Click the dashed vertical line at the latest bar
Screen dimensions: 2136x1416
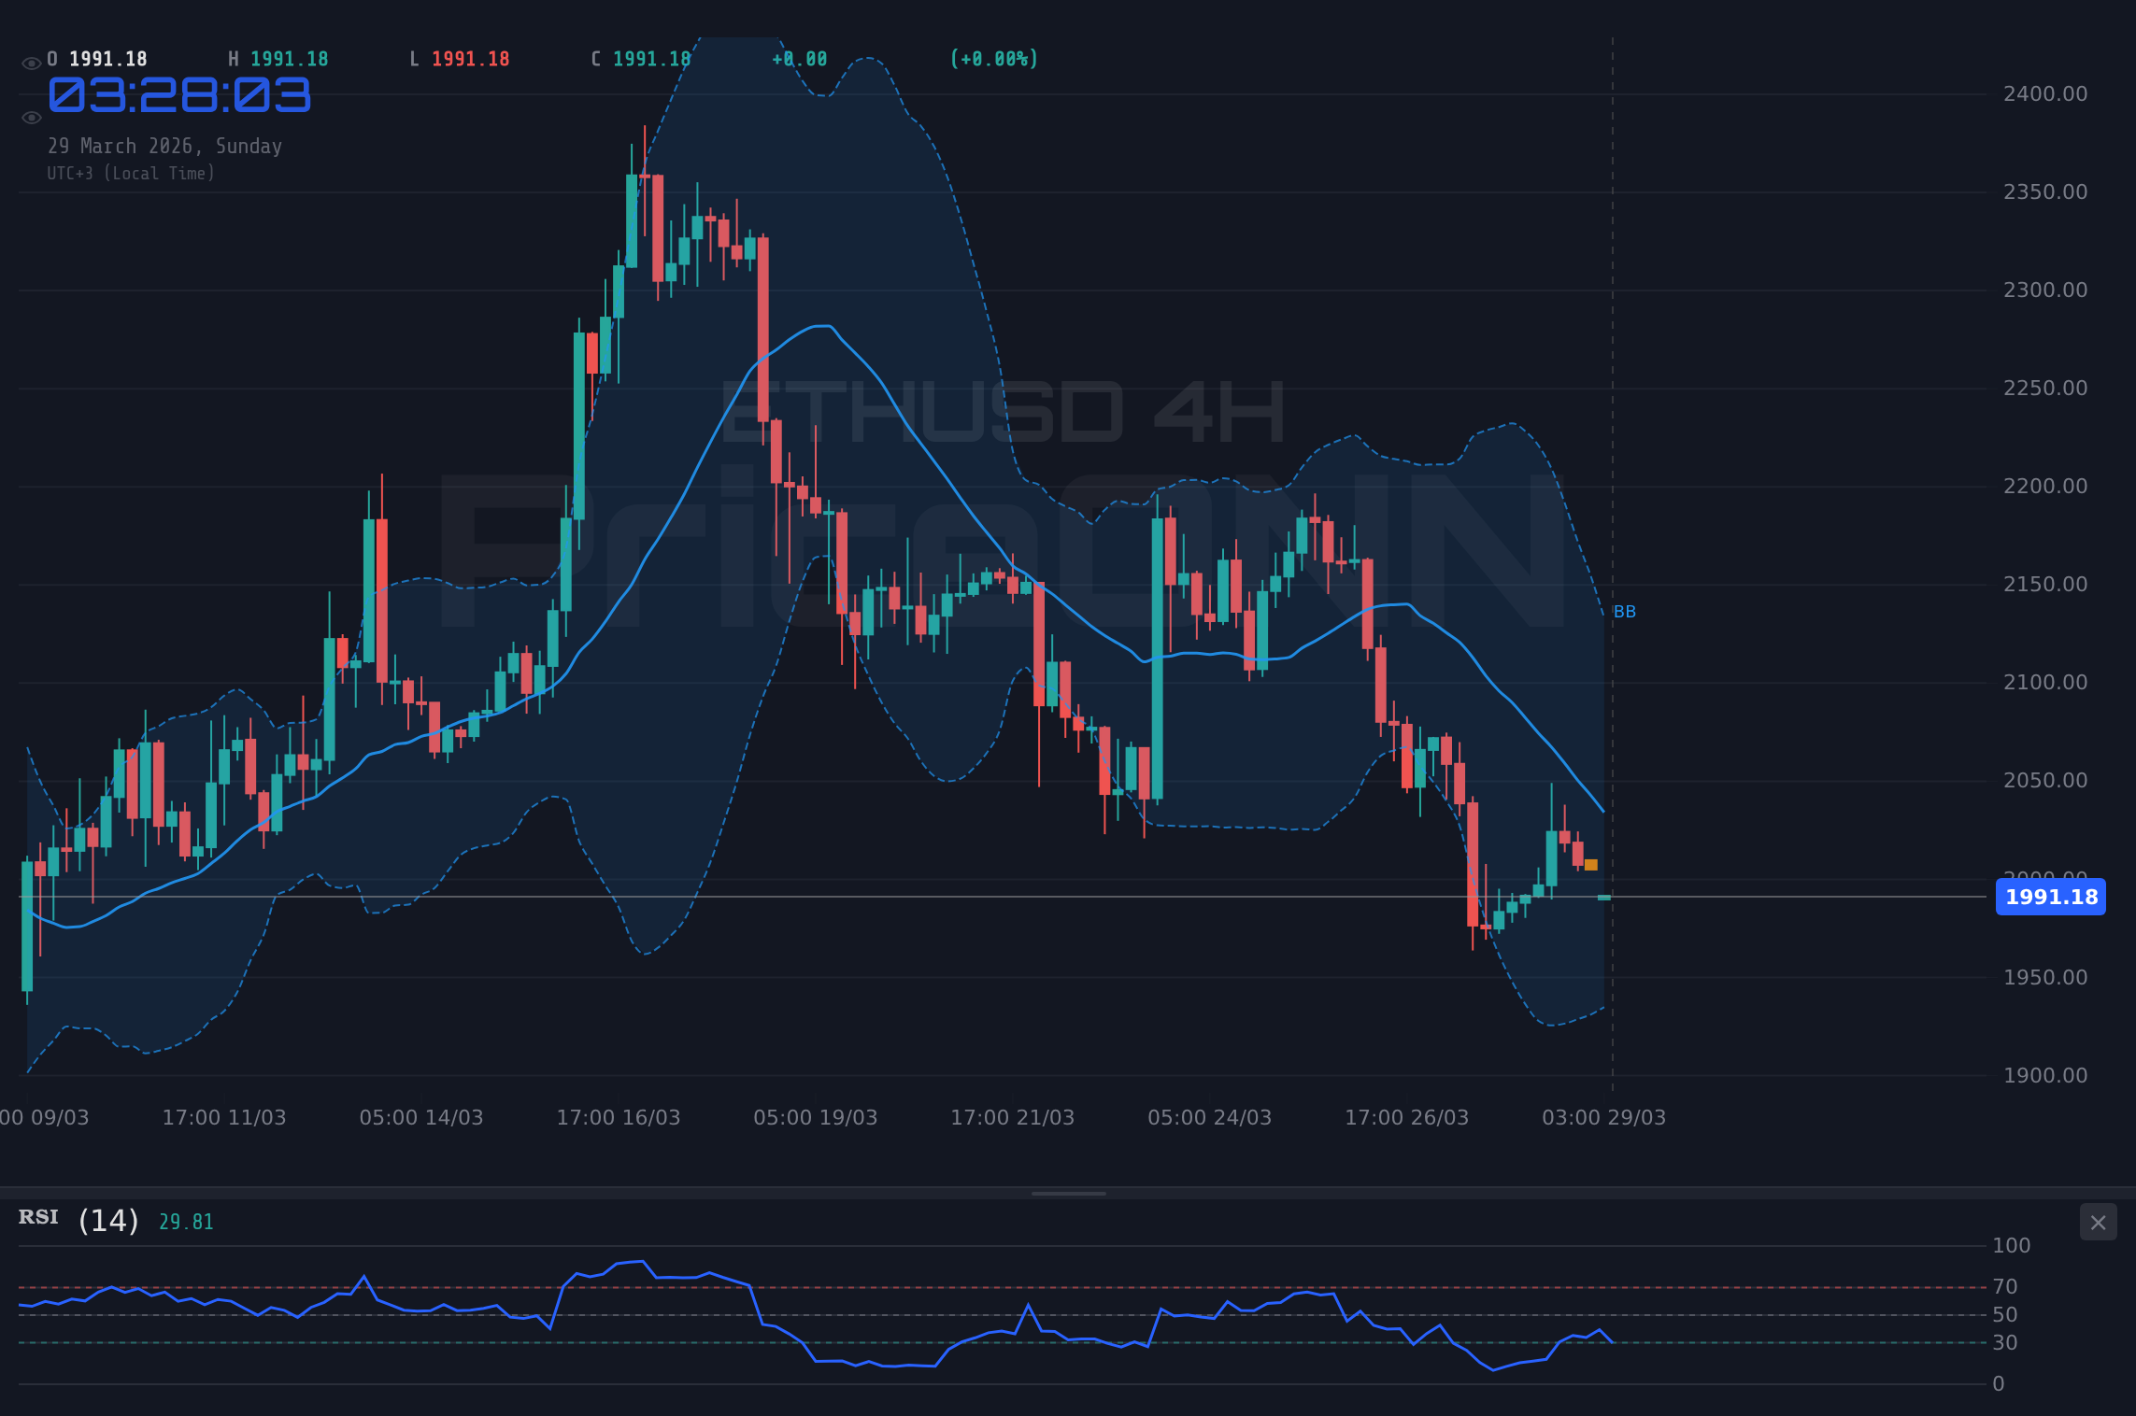click(1612, 560)
